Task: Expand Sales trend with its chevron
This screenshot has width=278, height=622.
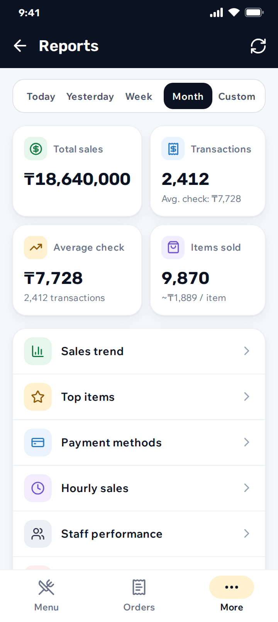Action: 247,351
